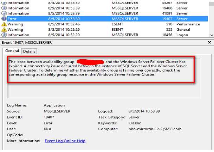Switch to the General tab

[x=12, y=51]
